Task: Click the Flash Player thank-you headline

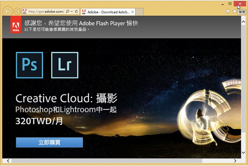Action: tap(81, 23)
